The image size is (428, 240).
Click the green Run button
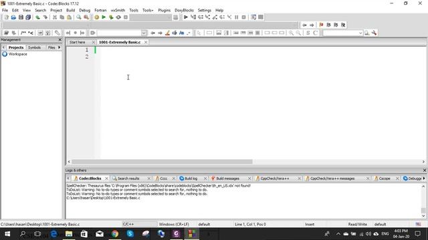point(104,17)
